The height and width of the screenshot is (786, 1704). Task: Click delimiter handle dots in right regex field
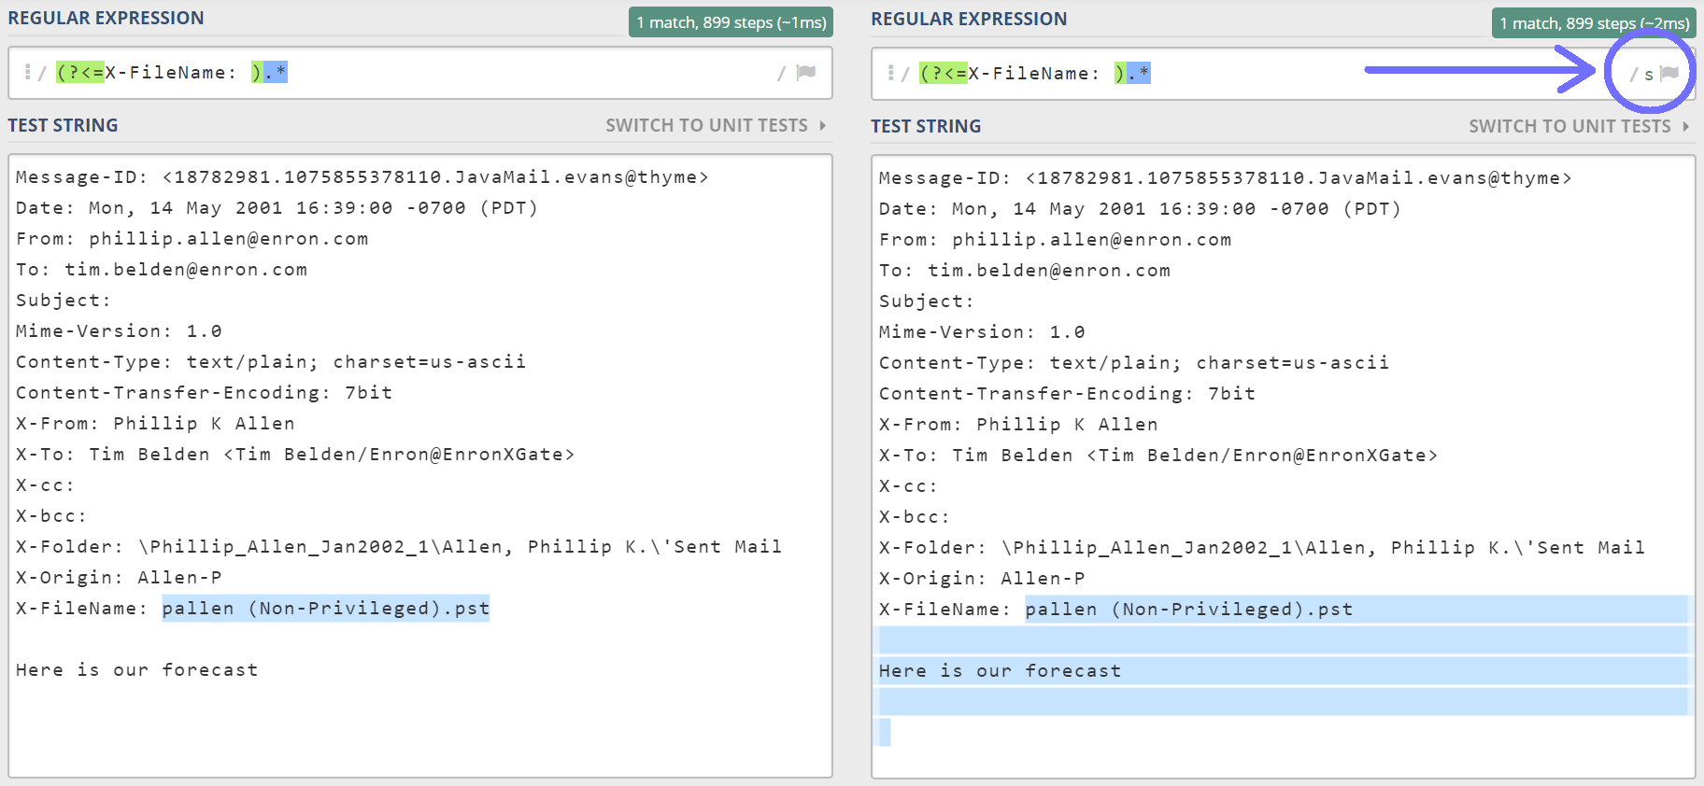click(890, 73)
